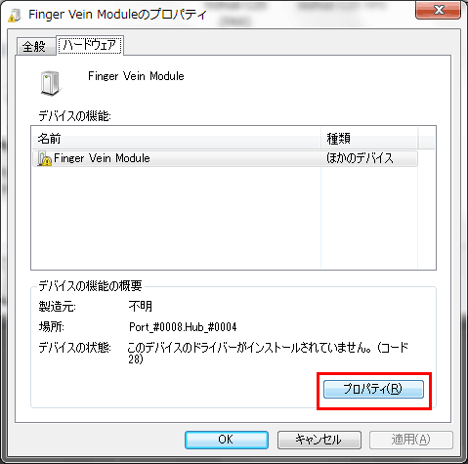Confirm the dialog with OK button

(x=227, y=440)
